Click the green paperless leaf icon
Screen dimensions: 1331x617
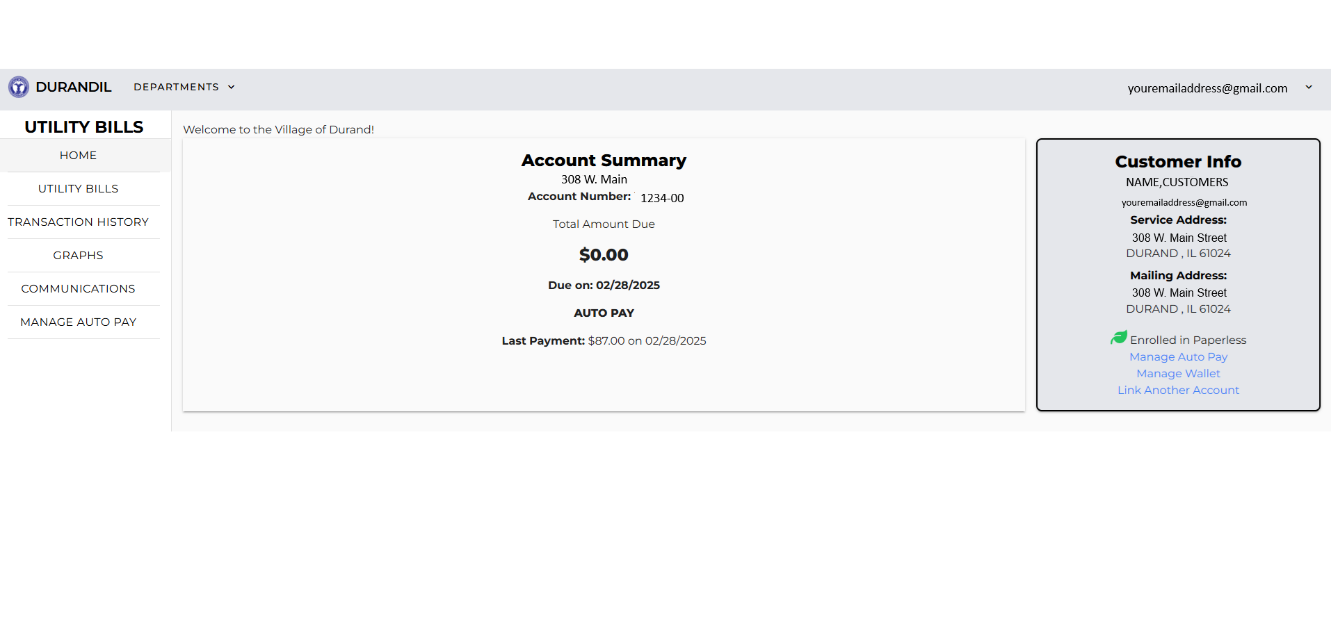click(x=1119, y=338)
